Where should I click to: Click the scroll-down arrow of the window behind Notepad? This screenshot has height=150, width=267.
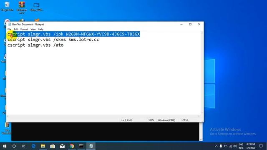click(x=201, y=139)
